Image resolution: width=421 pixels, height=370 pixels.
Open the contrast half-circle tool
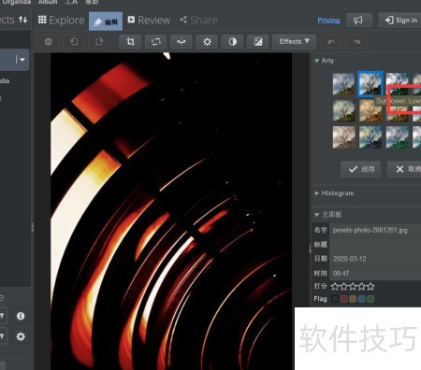233,42
